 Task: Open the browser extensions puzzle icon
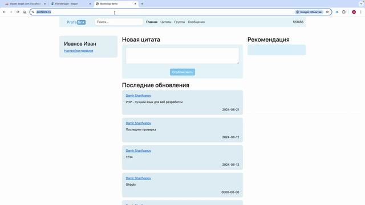(344, 12)
